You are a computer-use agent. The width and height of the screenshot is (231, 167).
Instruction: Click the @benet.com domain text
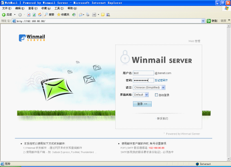(163, 73)
